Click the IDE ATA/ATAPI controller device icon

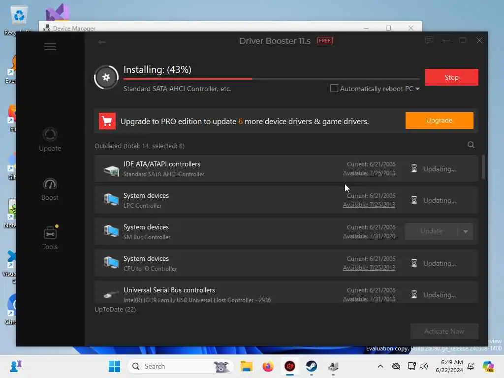[x=111, y=170]
